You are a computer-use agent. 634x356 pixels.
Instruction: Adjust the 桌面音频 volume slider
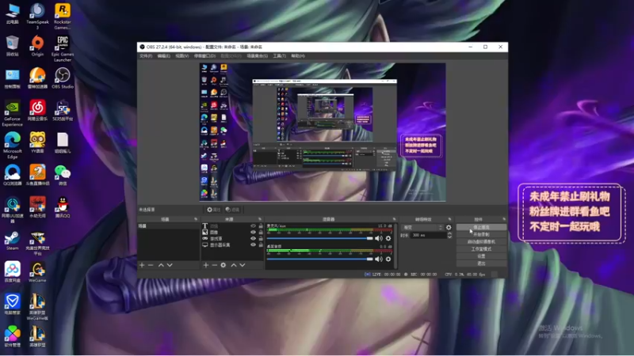(x=319, y=259)
